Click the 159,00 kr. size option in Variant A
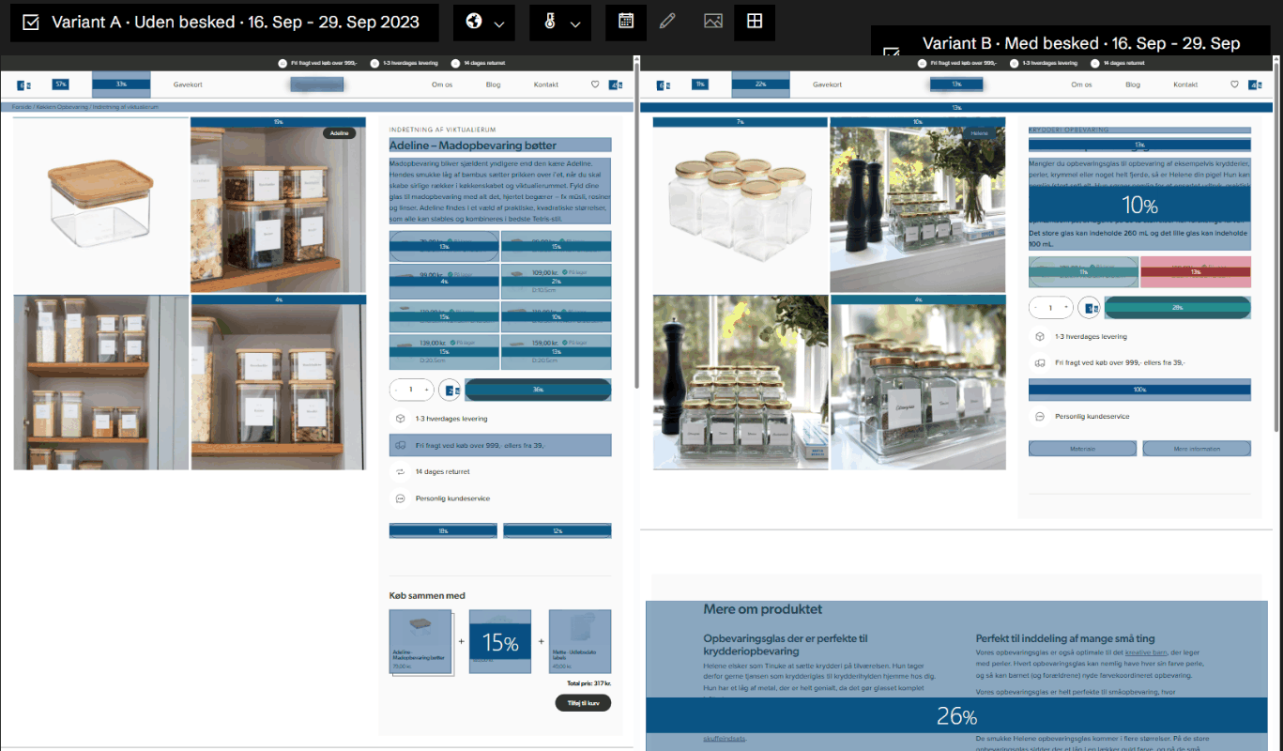The image size is (1283, 751). pos(557,351)
